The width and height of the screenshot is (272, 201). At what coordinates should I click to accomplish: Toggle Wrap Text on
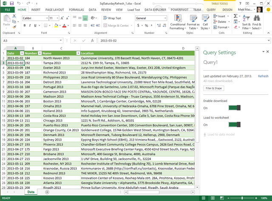(x=112, y=18)
